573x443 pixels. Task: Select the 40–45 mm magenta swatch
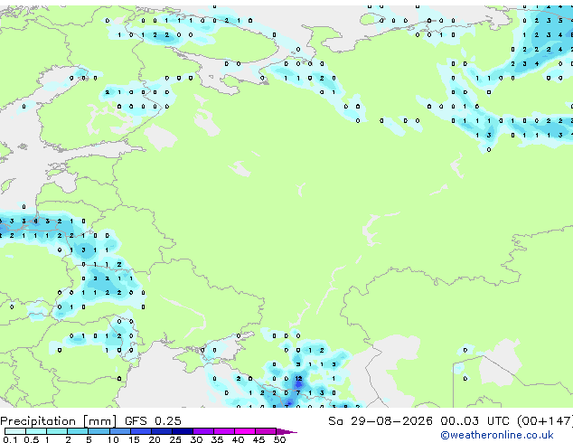245,431
